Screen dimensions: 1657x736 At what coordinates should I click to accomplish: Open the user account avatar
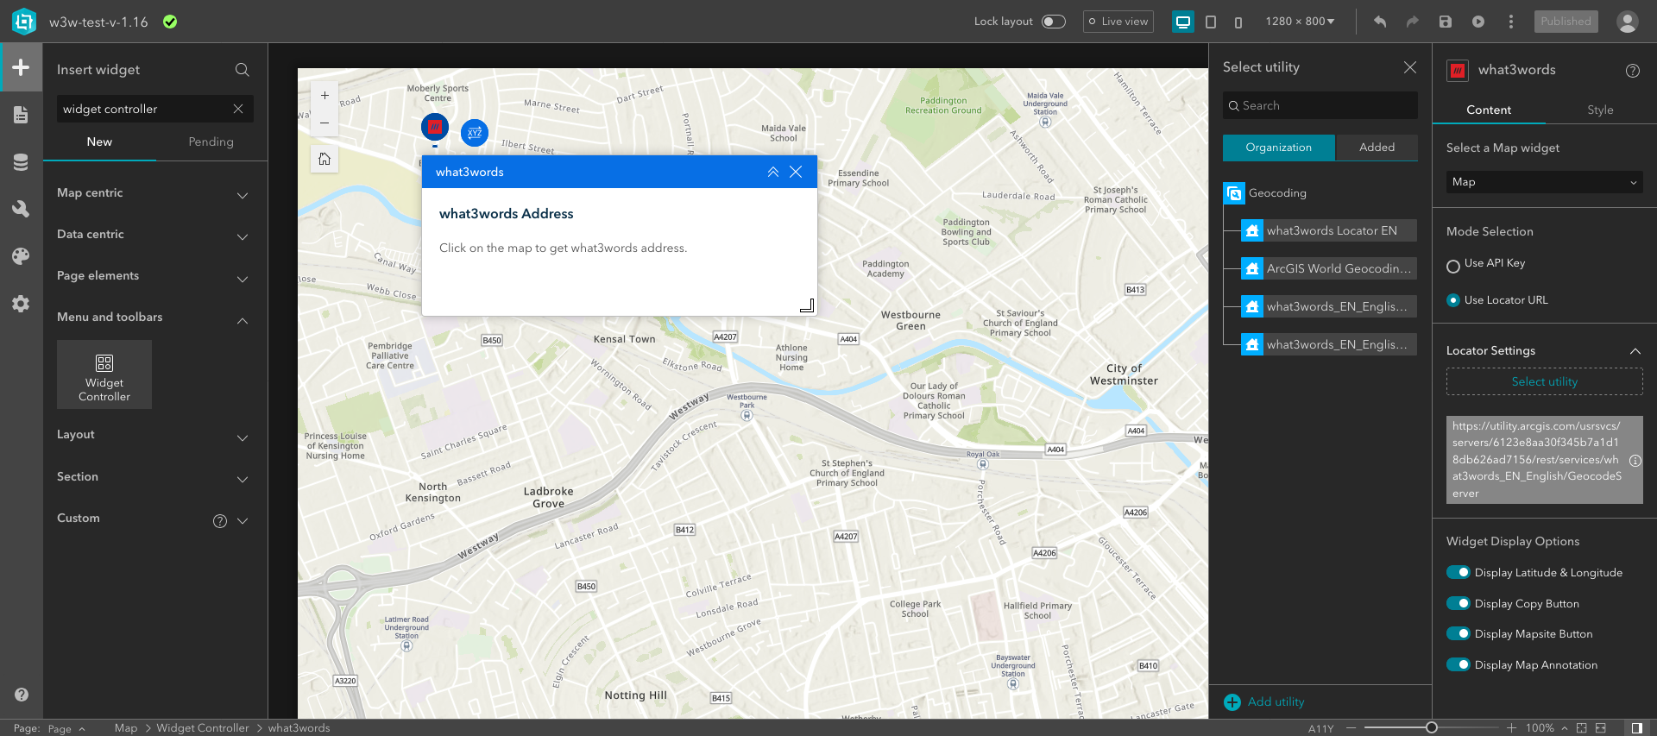1628,22
